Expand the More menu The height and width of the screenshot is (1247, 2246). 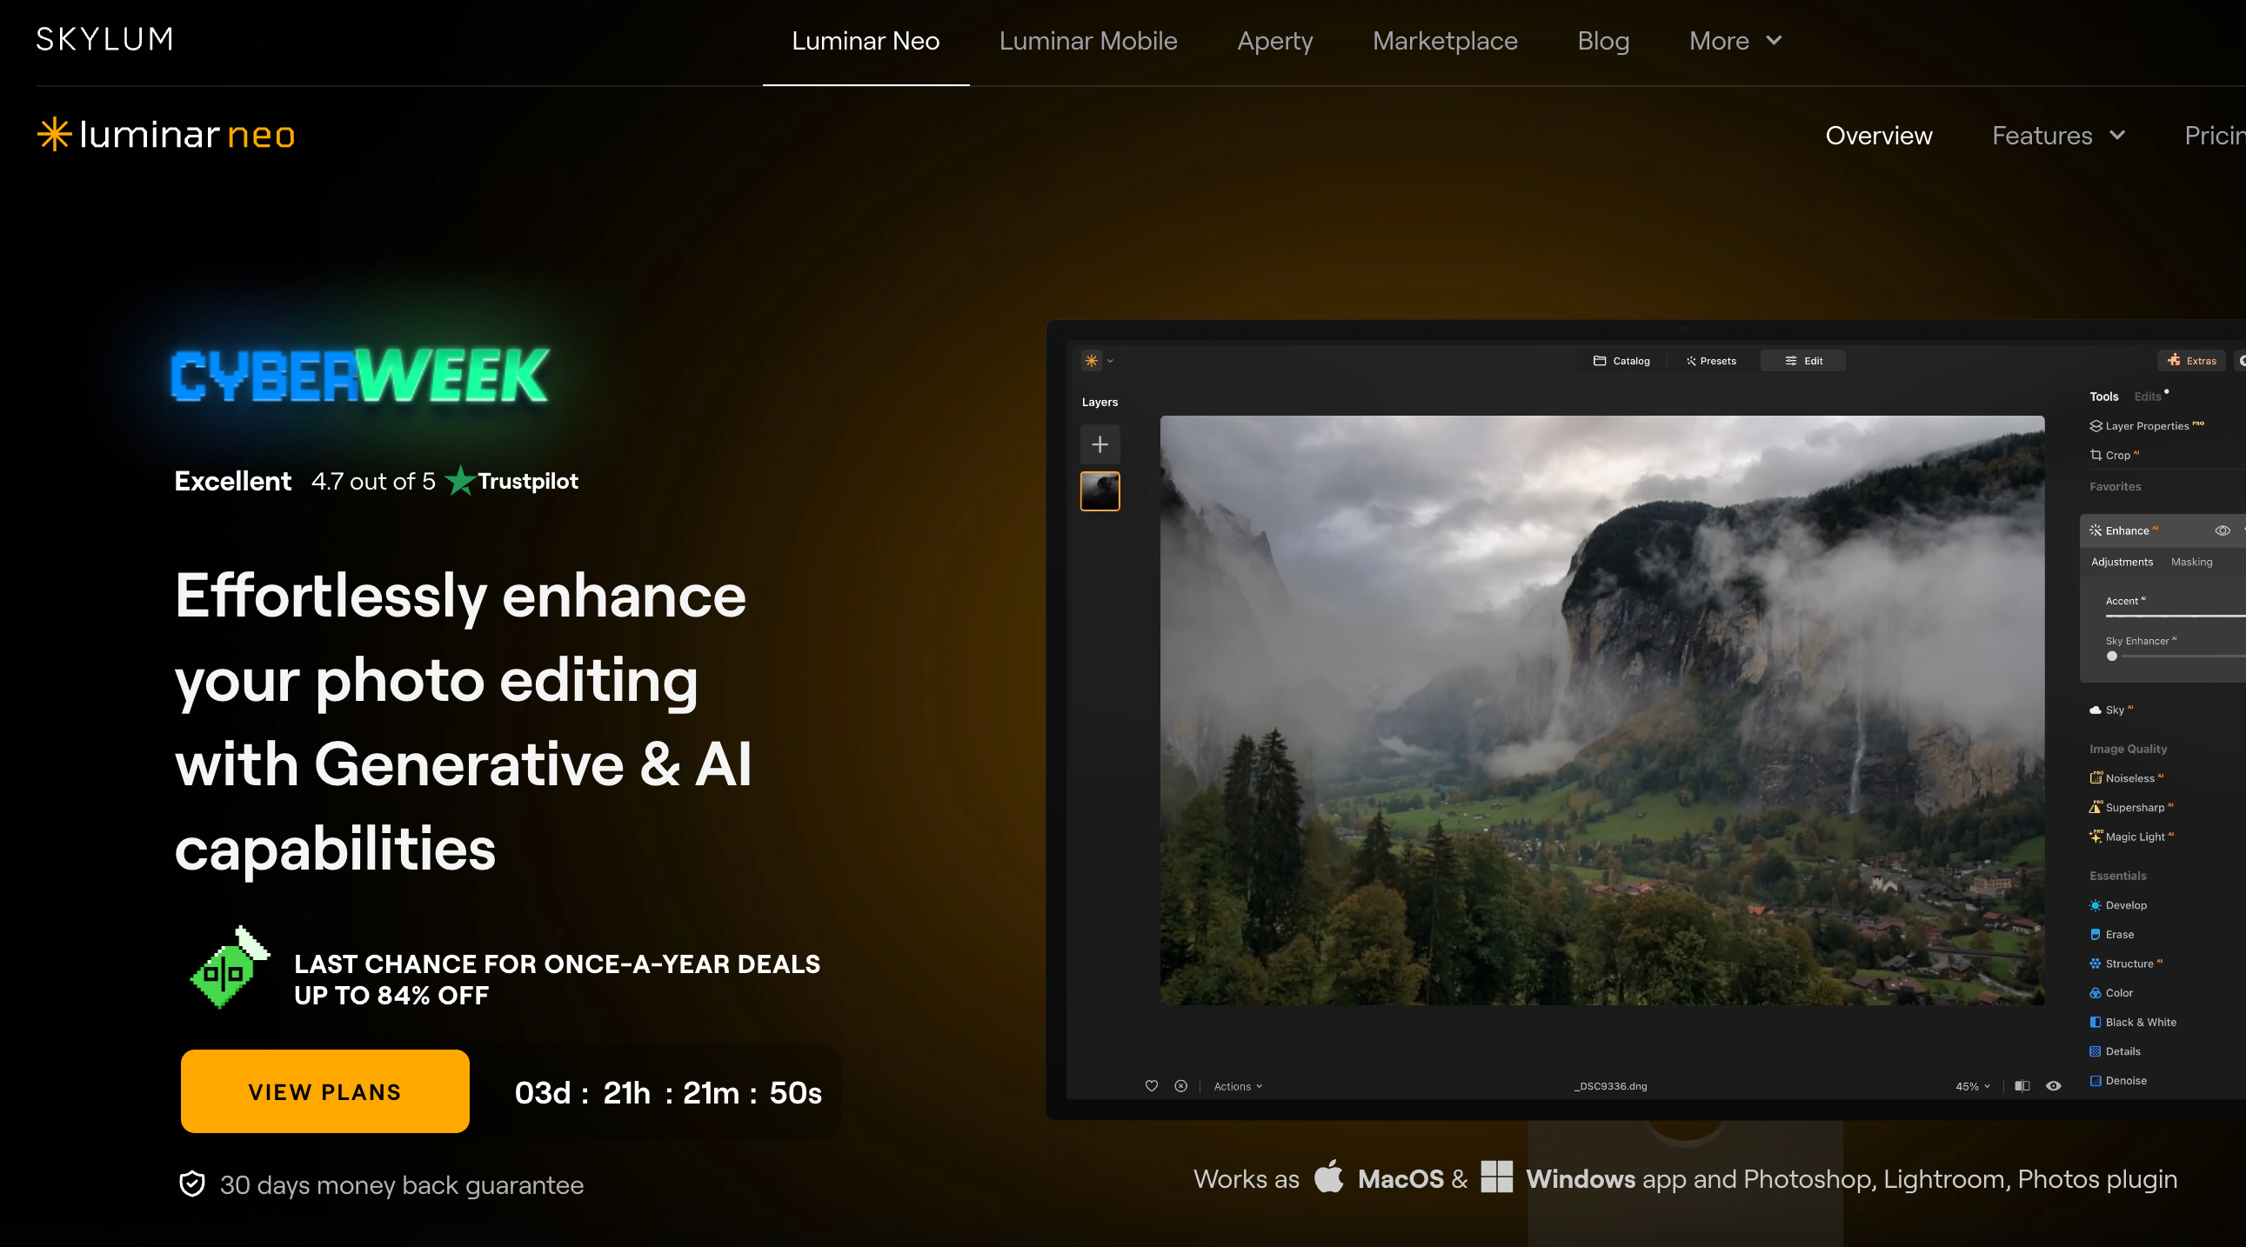pos(1735,41)
